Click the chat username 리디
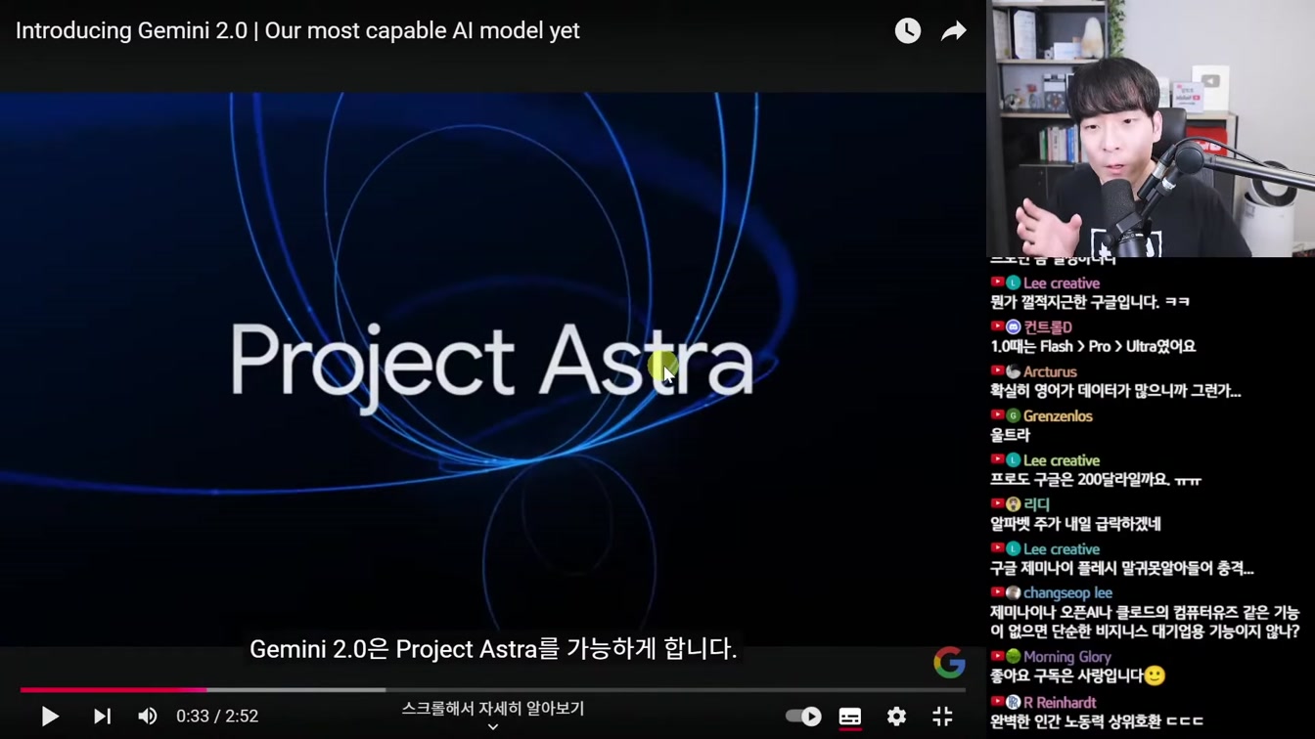 (x=1036, y=504)
